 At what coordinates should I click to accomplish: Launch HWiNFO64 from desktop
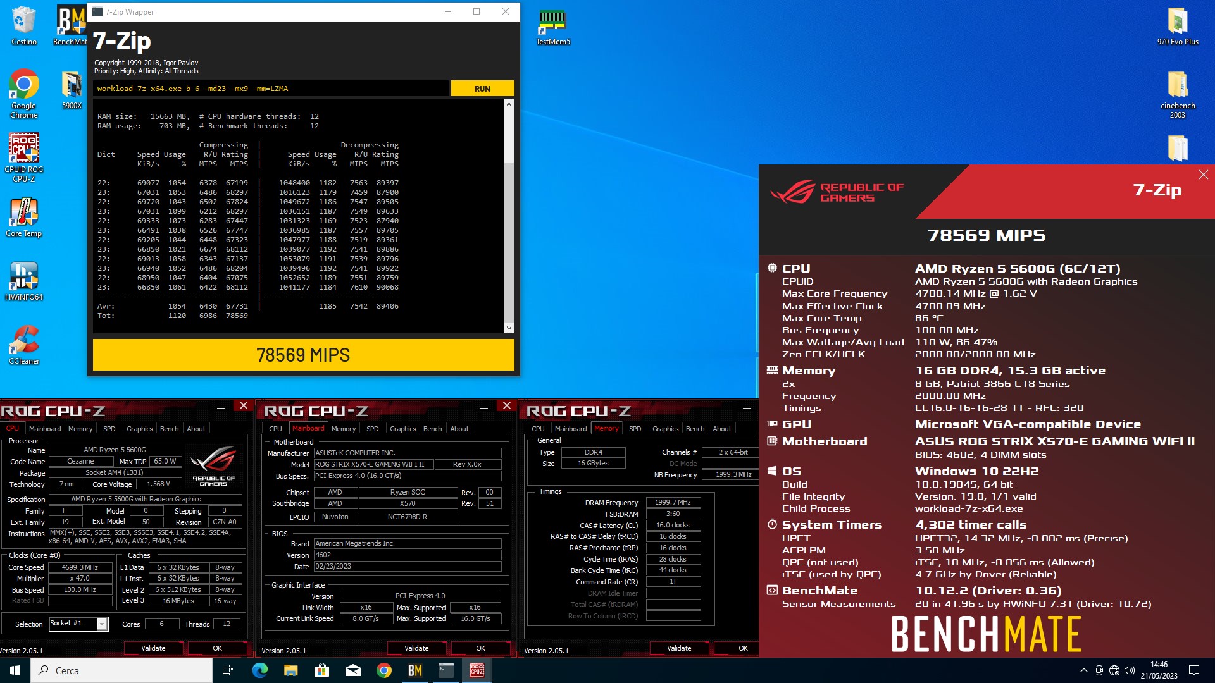tap(24, 281)
